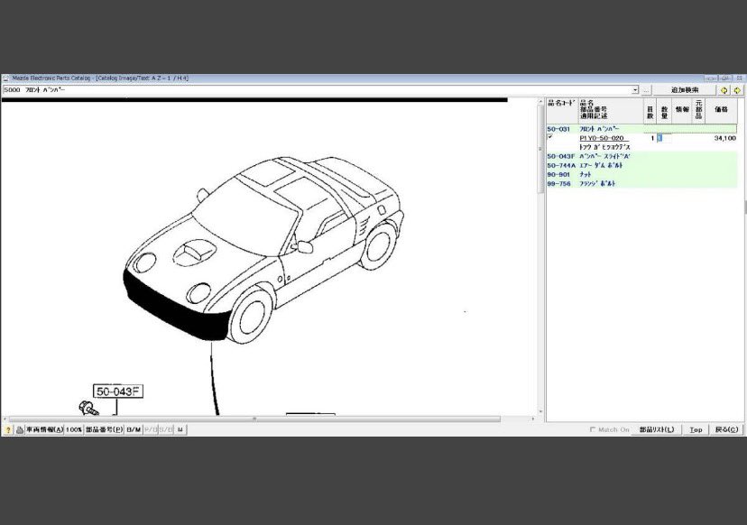Click the yellow question mark help icon

[7, 429]
